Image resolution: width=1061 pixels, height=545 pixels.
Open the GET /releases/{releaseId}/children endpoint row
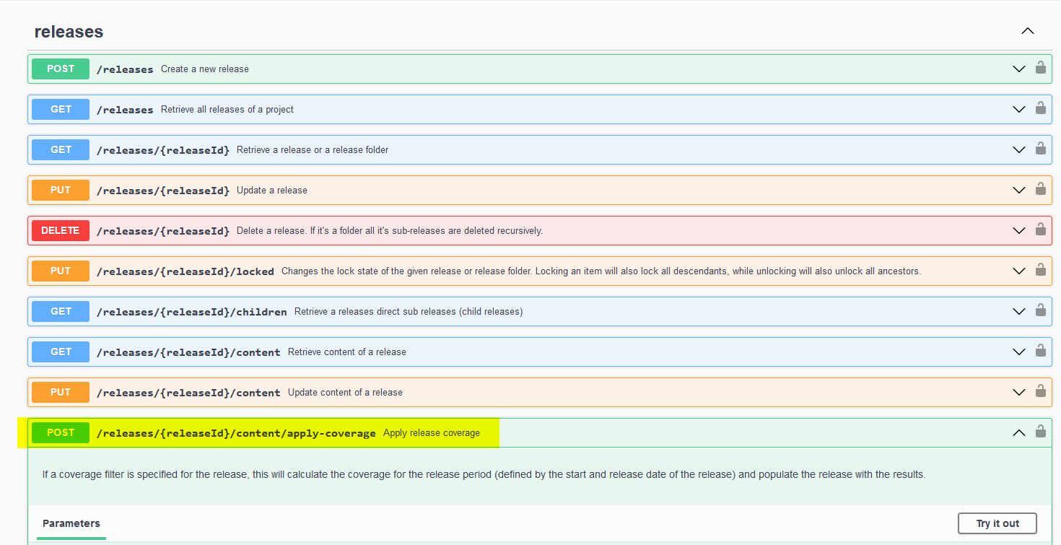coord(505,311)
